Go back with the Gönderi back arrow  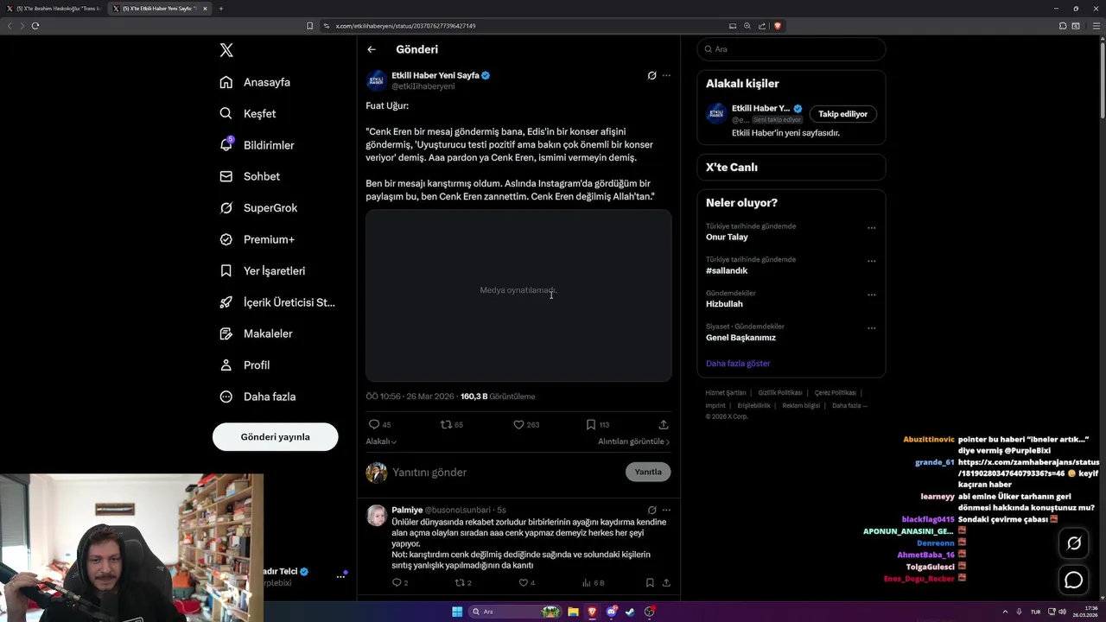pyautogui.click(x=372, y=49)
